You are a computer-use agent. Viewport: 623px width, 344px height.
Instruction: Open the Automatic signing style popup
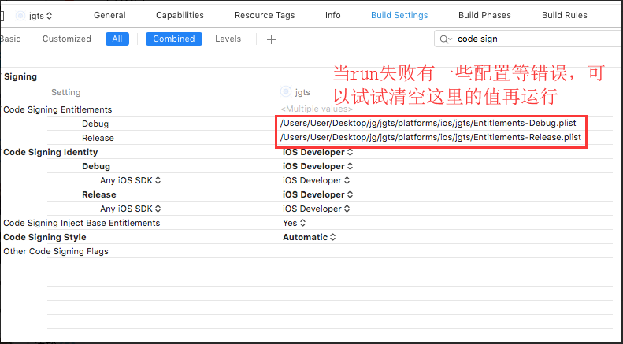tap(309, 237)
